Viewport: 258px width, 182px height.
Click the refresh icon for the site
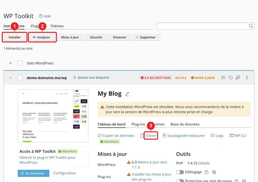[x=231, y=77]
